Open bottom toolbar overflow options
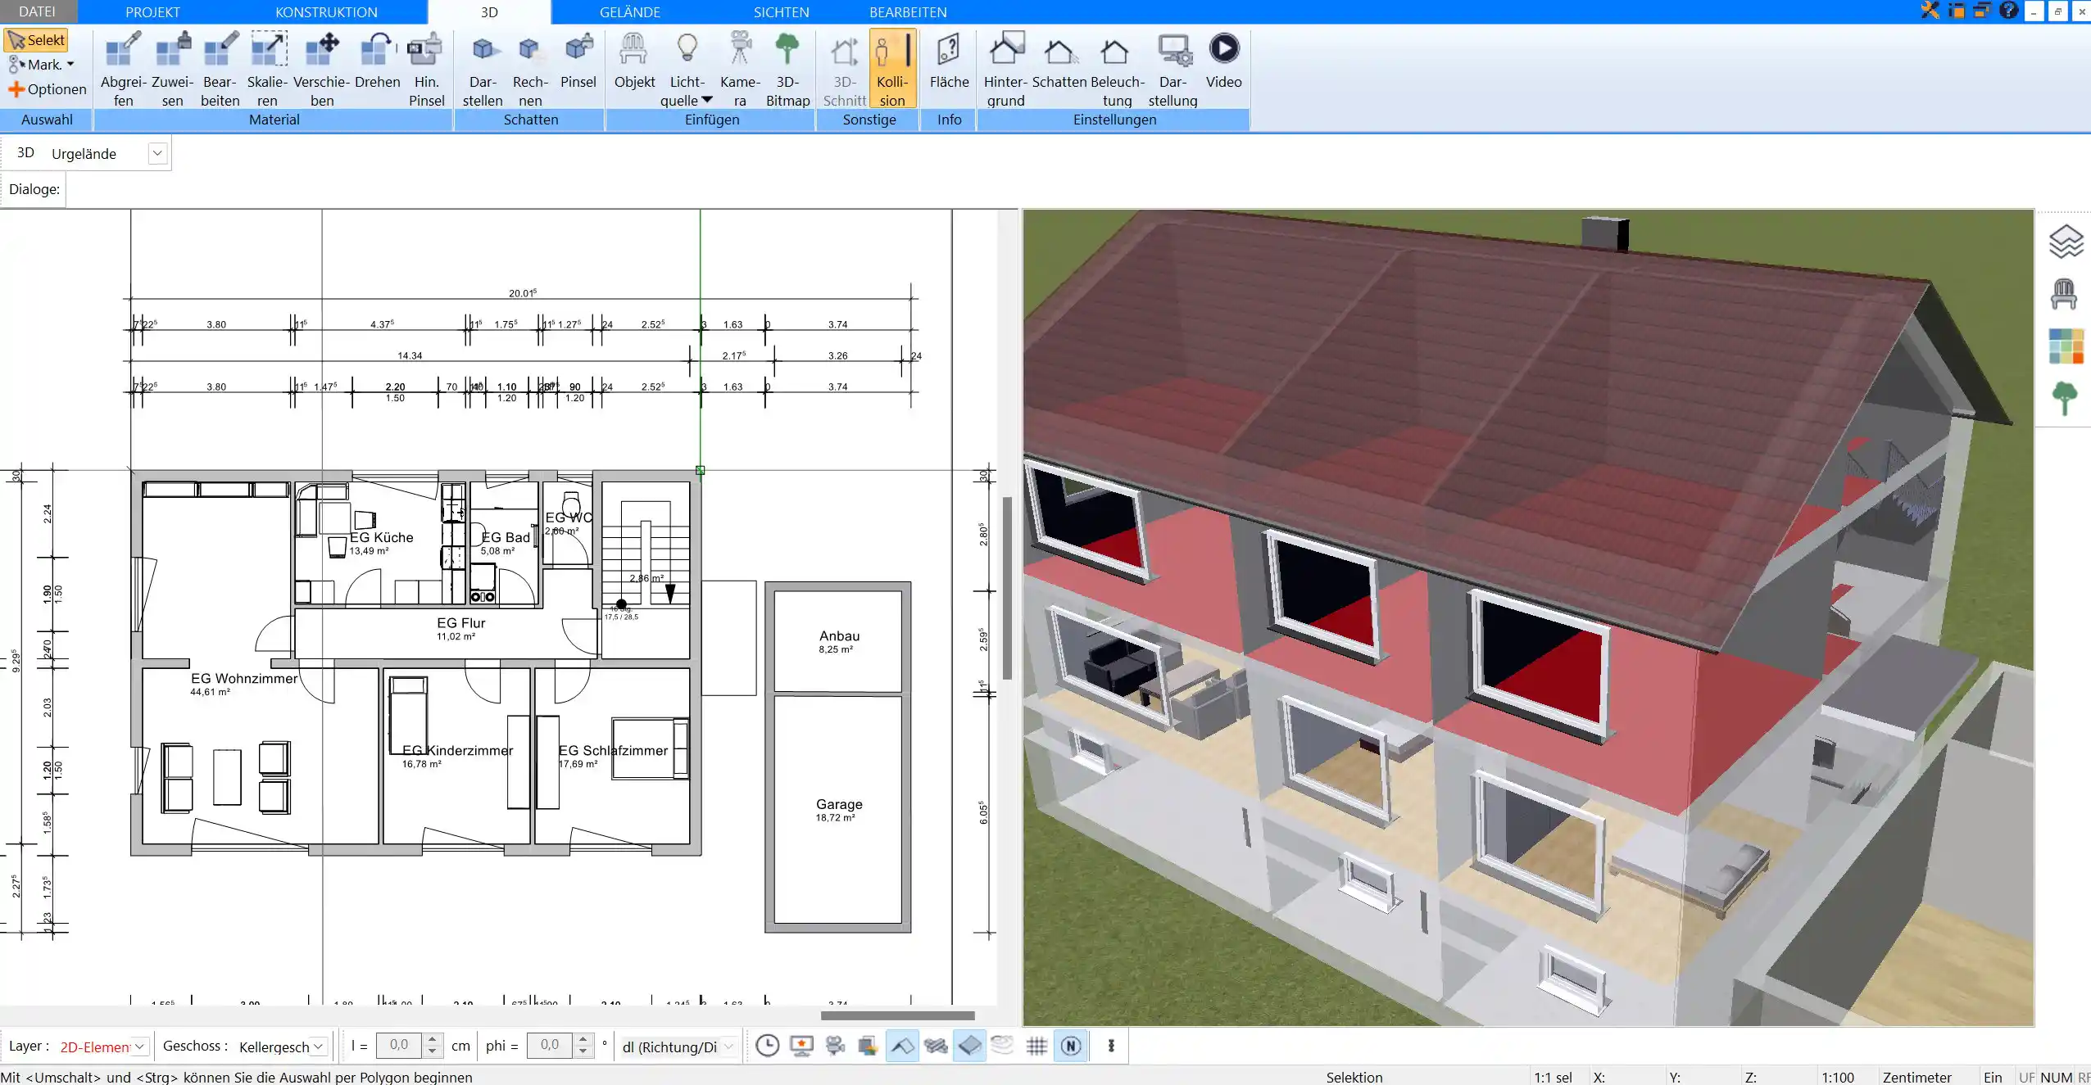Viewport: 2091px width, 1085px height. [1111, 1046]
